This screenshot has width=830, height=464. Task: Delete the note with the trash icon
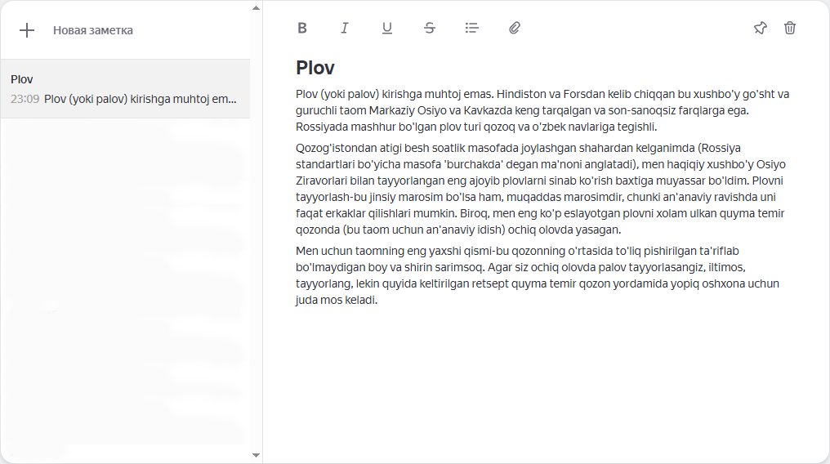[790, 28]
